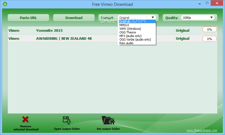Click the 0% progress of AWAKENING row

pos(210,39)
